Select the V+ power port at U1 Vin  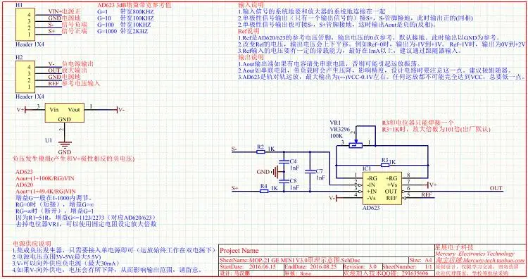tap(20, 109)
